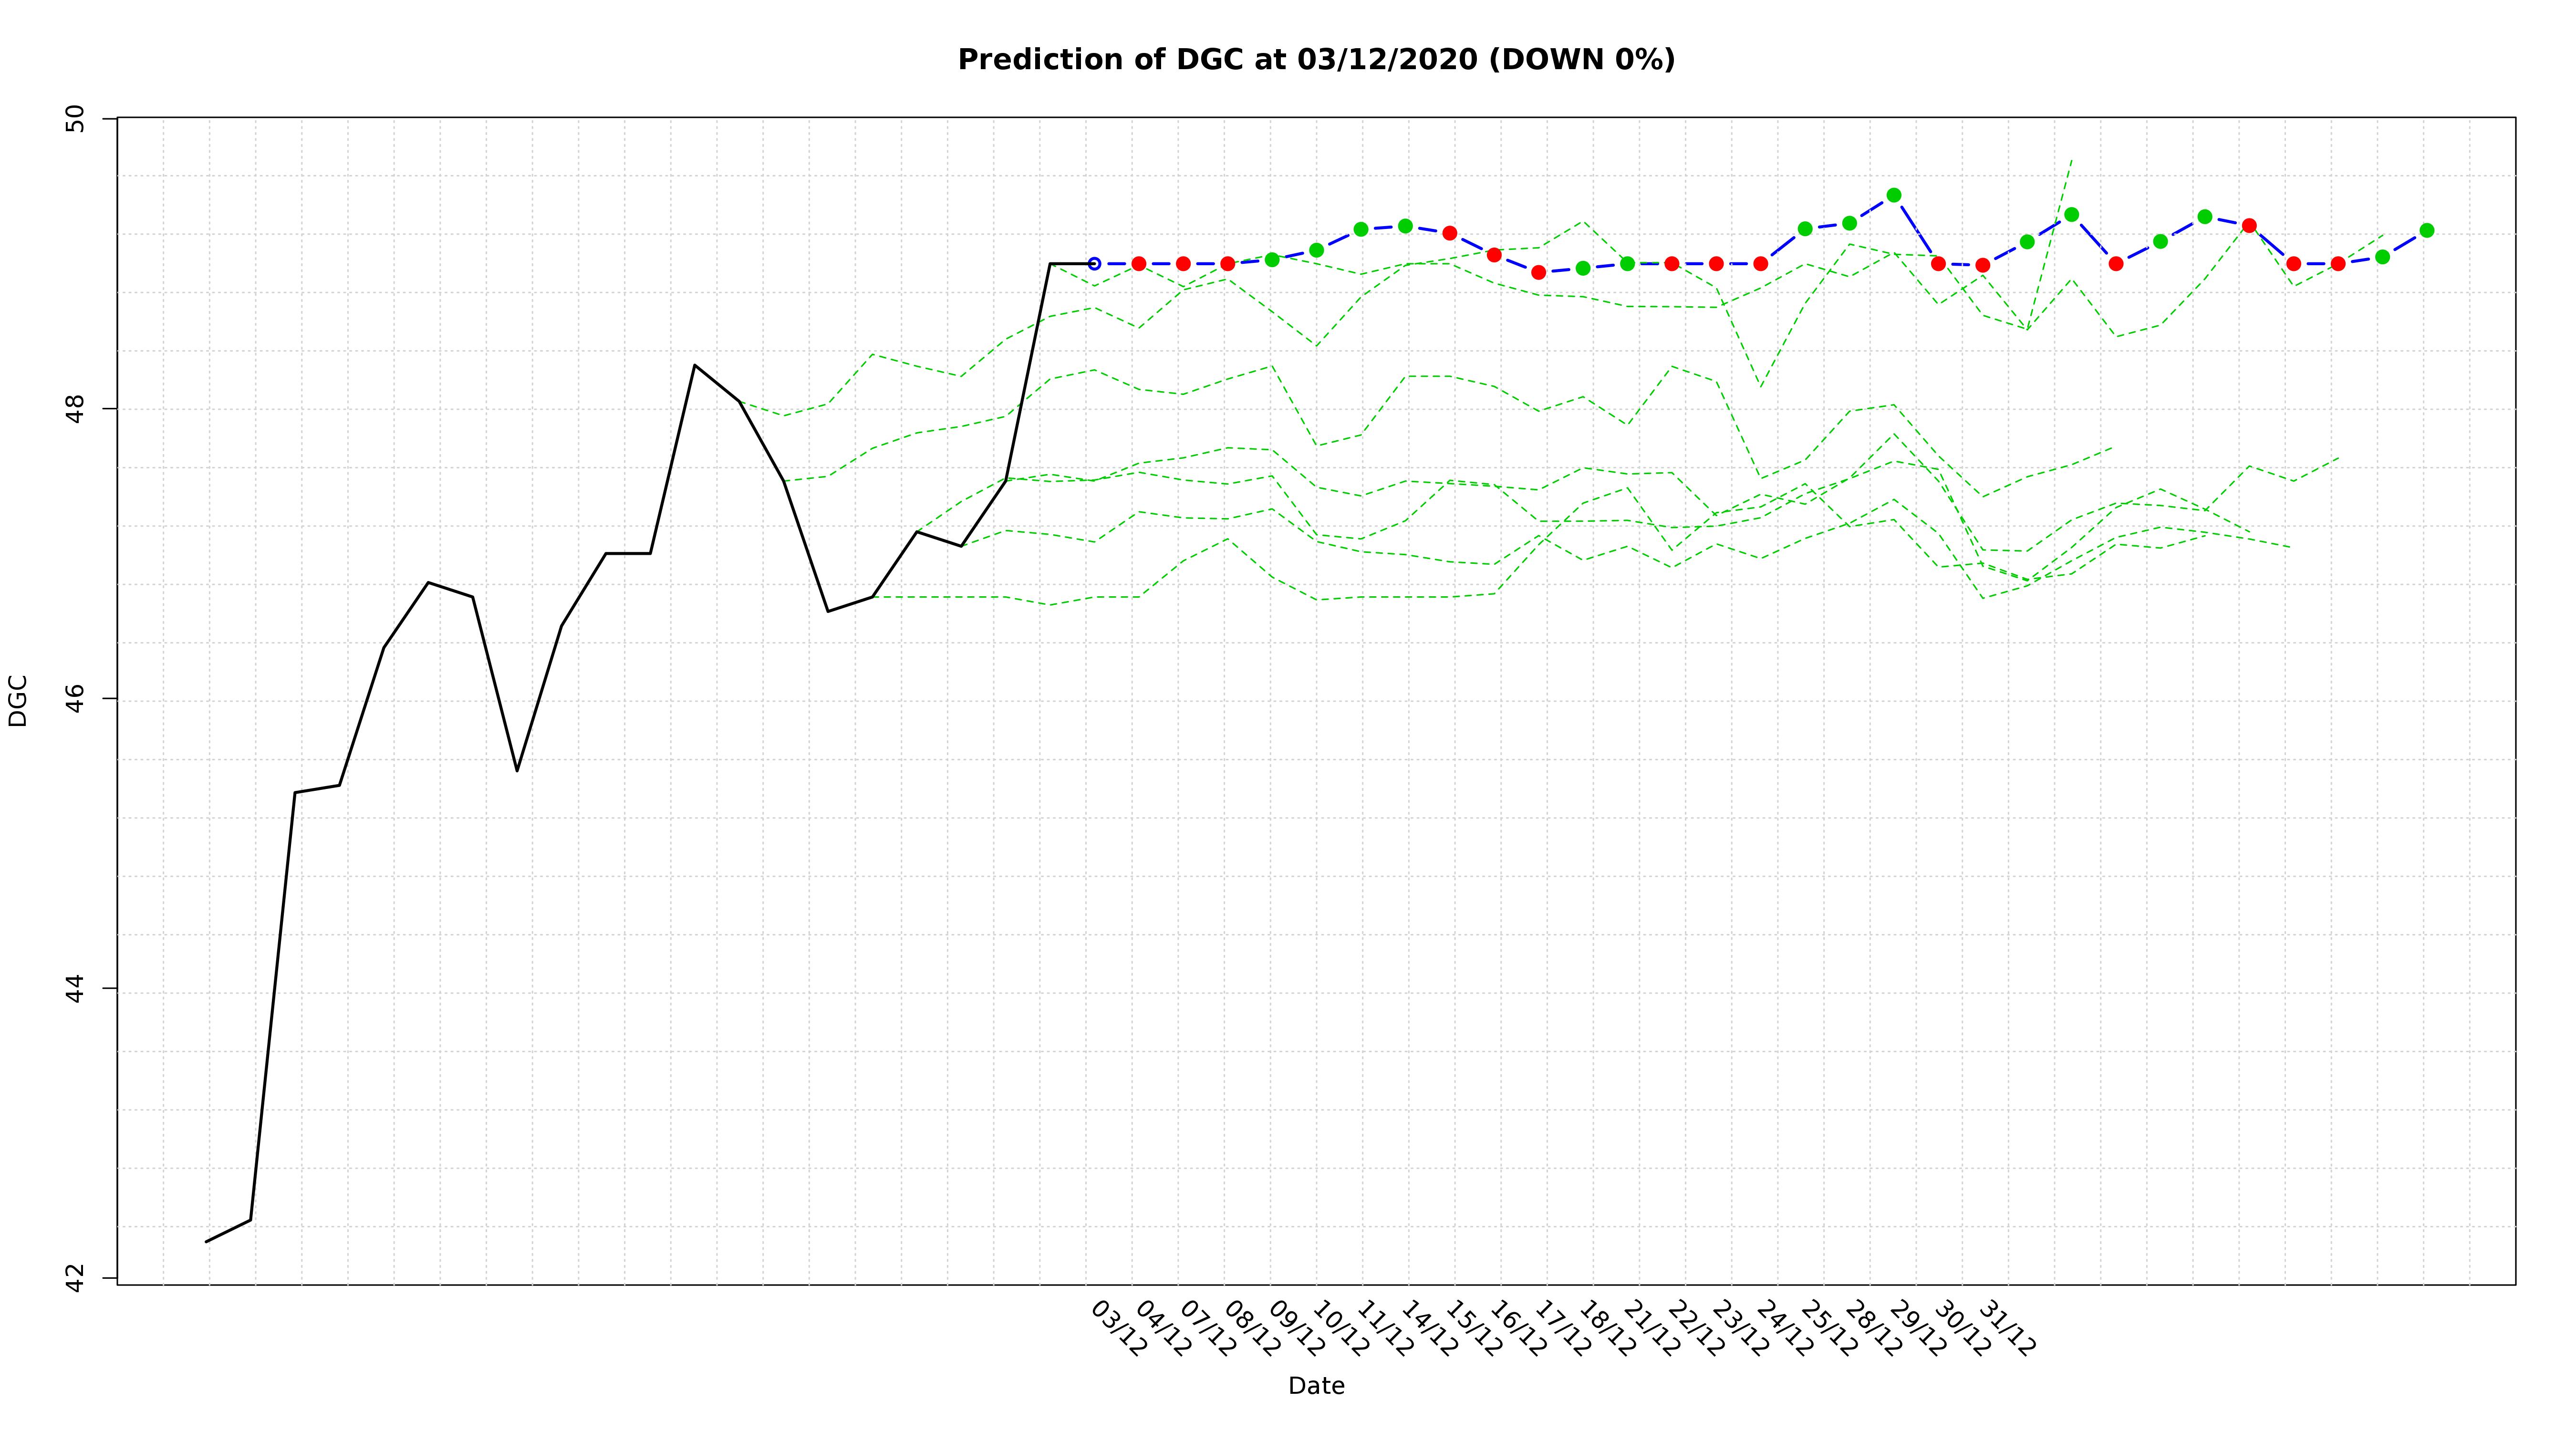Click the '(DOWN 0%)' text in the title
The width and height of the screenshot is (2576, 1431).
(1582, 60)
